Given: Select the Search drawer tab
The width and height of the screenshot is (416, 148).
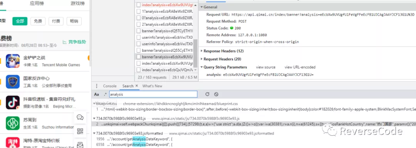Looking at the screenshot, I should click(x=128, y=86).
